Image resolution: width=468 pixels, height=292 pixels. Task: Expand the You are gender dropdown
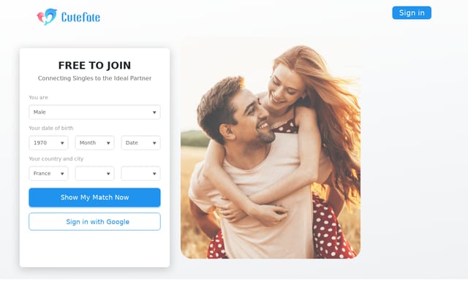point(94,112)
